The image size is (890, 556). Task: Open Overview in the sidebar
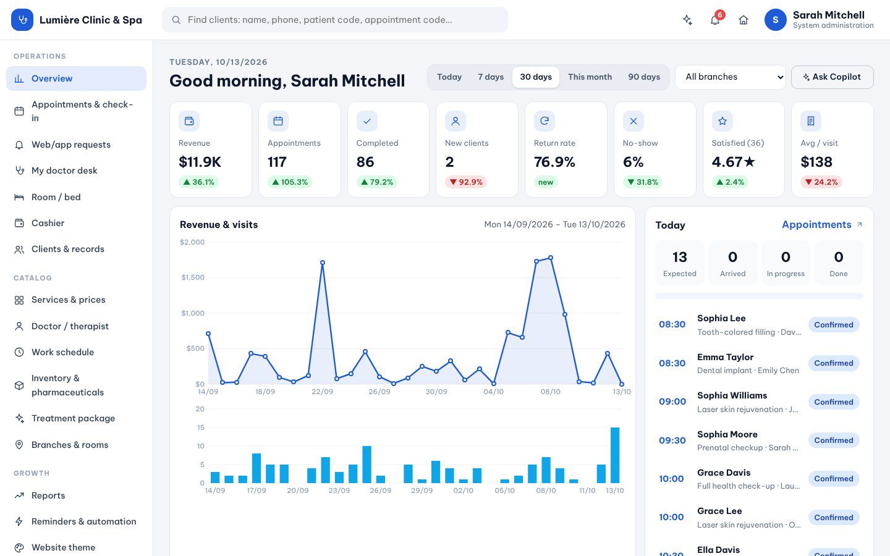coord(76,78)
